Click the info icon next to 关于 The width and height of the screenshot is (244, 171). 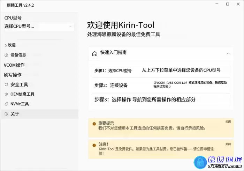(6, 114)
